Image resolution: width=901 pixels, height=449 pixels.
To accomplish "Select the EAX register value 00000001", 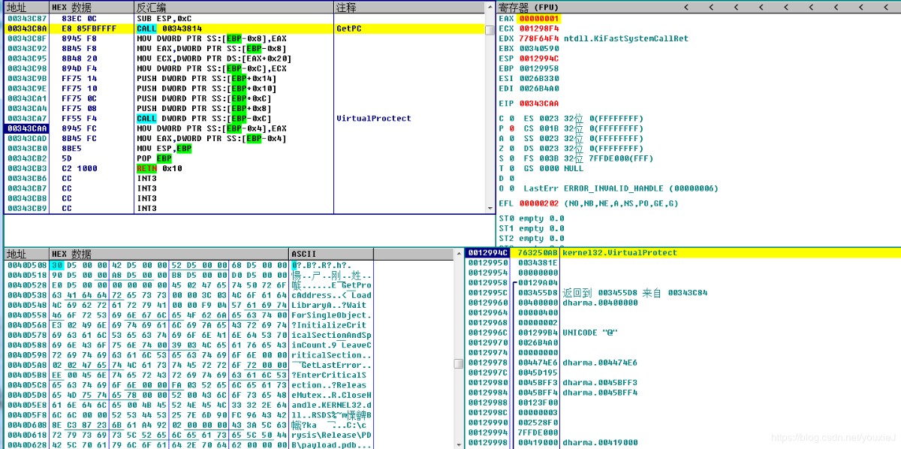I will (x=539, y=18).
